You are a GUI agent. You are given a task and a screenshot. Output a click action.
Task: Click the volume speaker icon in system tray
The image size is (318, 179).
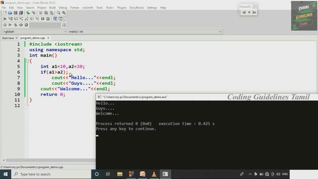coord(278,174)
